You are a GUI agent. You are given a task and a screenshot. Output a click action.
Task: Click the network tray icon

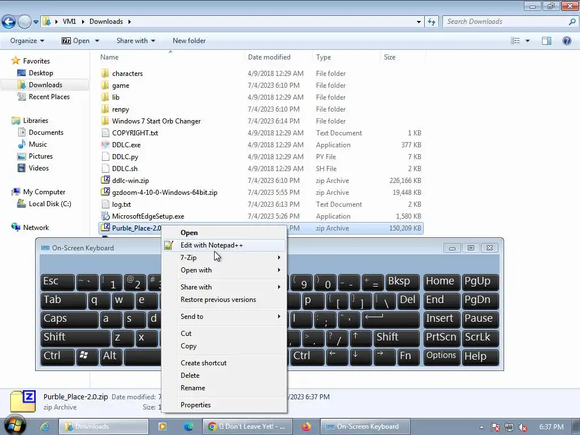point(509,427)
